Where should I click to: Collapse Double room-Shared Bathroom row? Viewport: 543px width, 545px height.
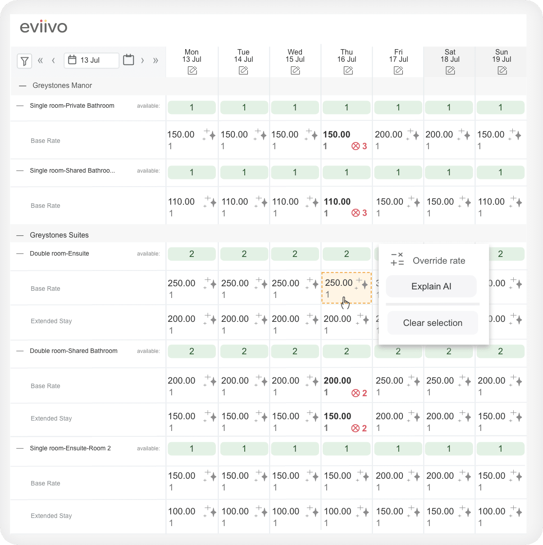click(x=20, y=351)
